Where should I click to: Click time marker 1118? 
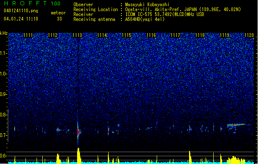pyautogui.click(x=200, y=35)
